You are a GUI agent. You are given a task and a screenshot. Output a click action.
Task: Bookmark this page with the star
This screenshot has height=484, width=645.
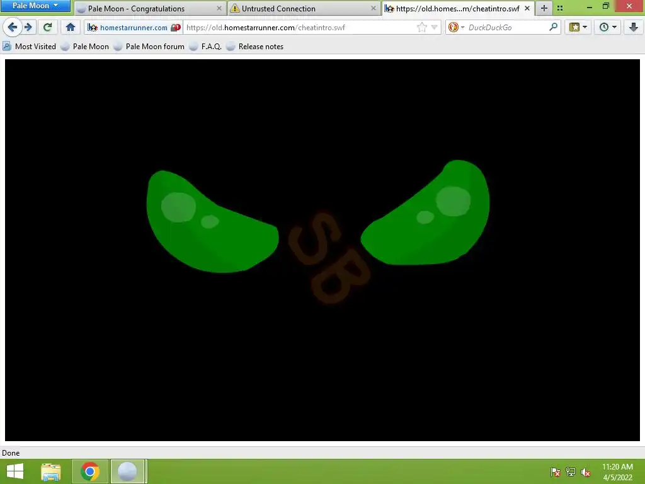click(x=421, y=28)
